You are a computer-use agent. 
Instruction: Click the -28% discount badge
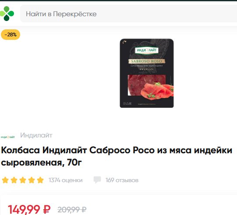click(x=11, y=35)
